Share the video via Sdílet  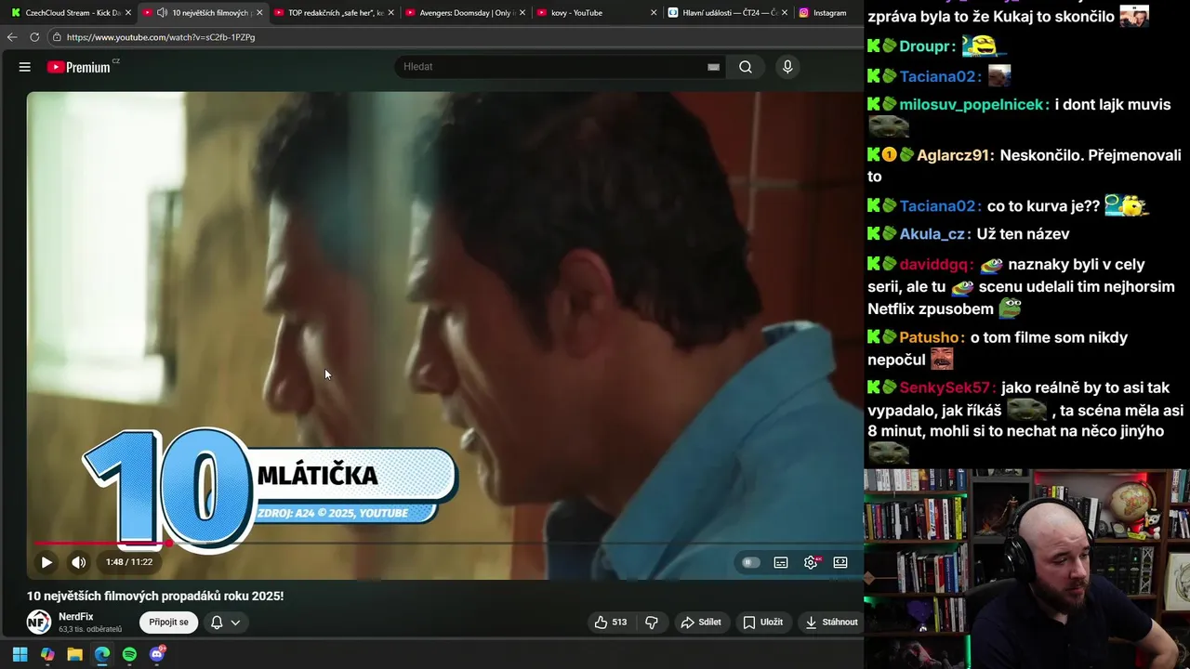pyautogui.click(x=701, y=623)
